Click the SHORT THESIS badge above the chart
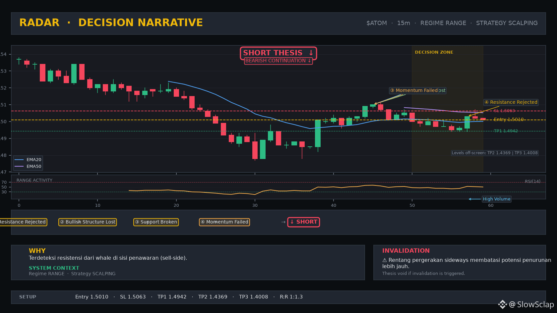The height and width of the screenshot is (313, 557). 278,53
